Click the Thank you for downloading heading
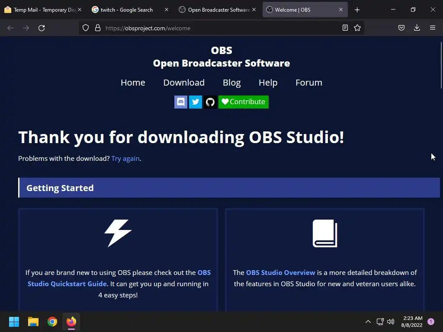This screenshot has height=332, width=443. click(181, 137)
